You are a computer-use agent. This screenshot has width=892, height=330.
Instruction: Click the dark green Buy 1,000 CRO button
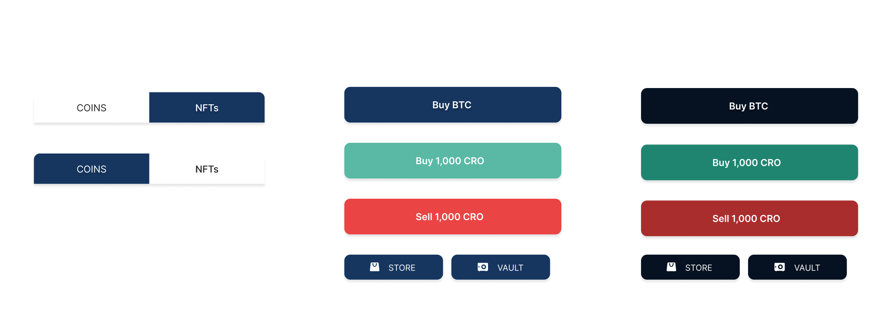[x=749, y=162]
